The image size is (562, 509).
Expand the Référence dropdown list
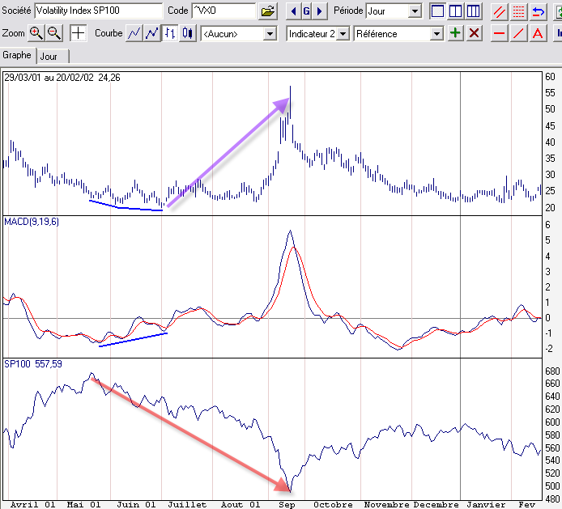click(x=398, y=34)
